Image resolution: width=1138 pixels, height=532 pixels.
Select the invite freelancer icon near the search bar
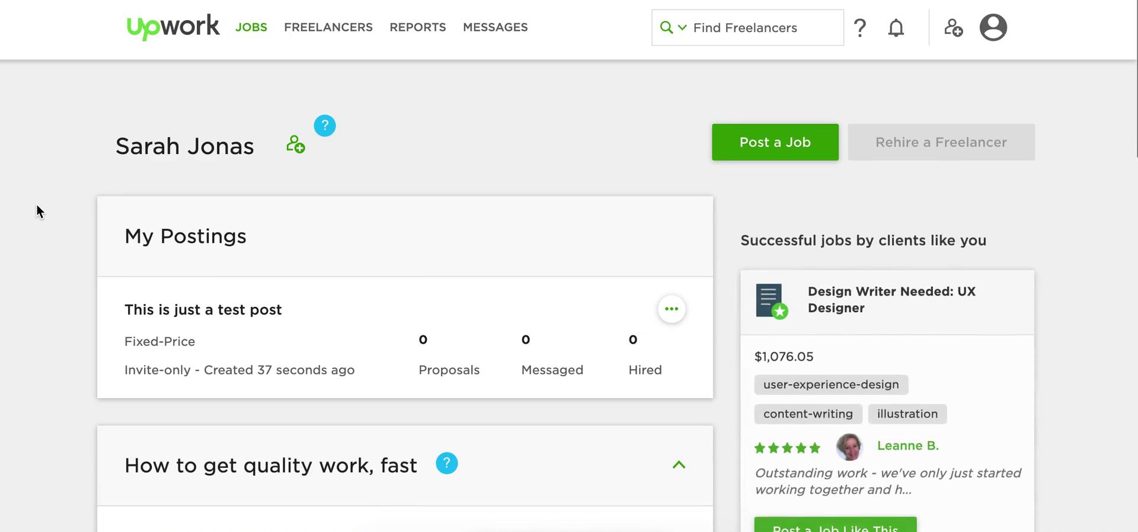point(953,28)
